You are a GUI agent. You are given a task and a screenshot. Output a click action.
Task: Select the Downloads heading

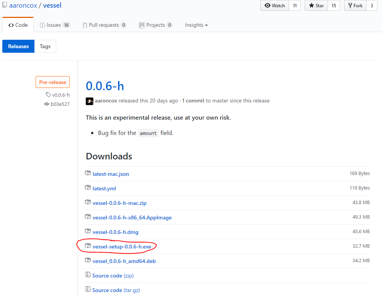tap(109, 156)
